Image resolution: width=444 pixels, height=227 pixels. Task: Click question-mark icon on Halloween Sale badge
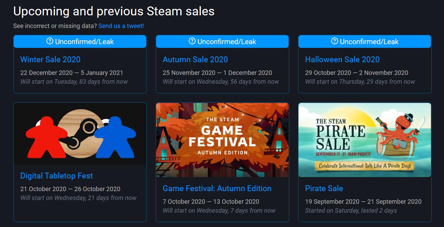(335, 41)
